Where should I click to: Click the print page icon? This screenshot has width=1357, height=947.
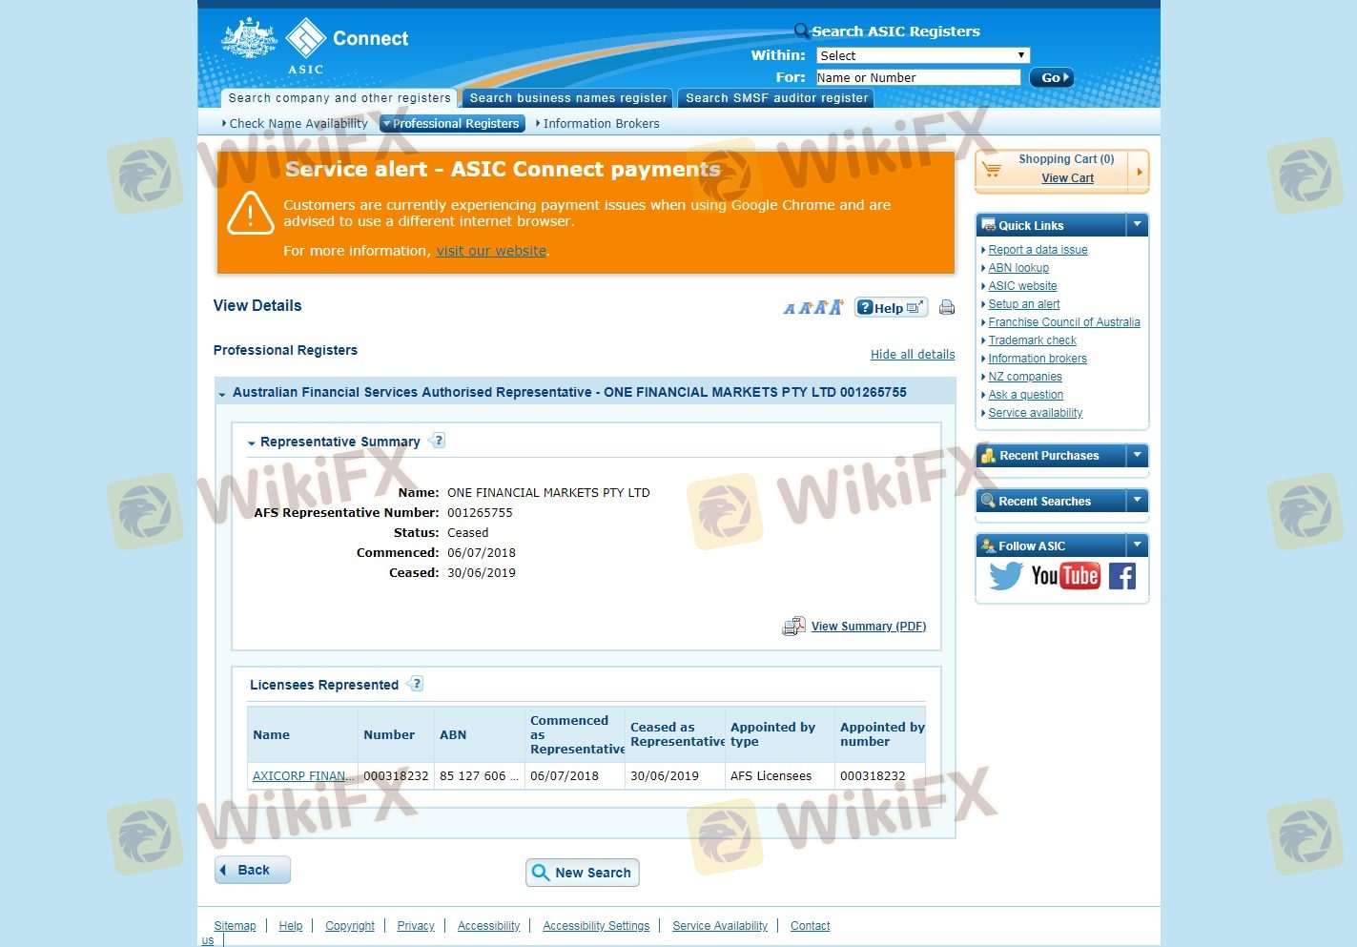pyautogui.click(x=947, y=307)
